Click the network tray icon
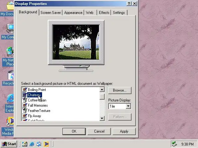The height and width of the screenshot is (148, 198). (174, 144)
